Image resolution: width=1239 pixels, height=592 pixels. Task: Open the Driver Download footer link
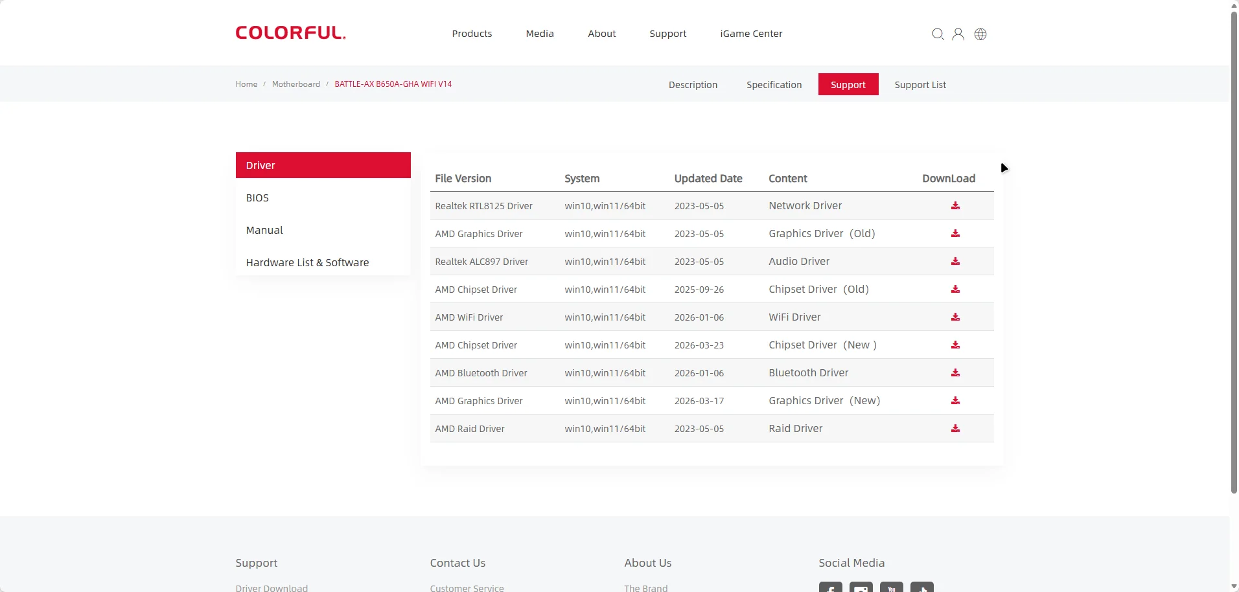click(272, 587)
